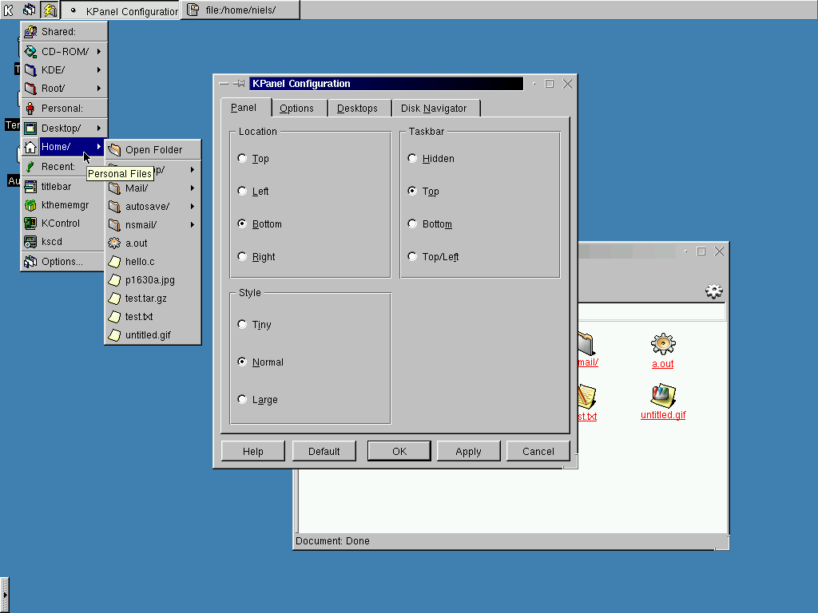Viewport: 818px width, 613px height.
Task: Select Right as panel location
Action: (x=241, y=256)
